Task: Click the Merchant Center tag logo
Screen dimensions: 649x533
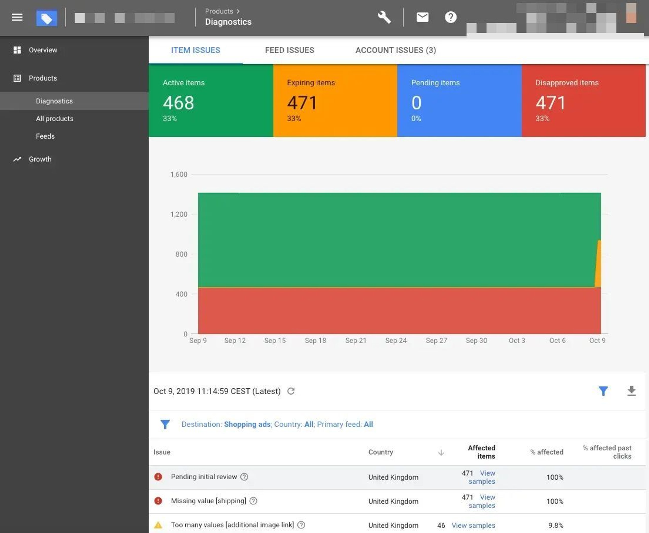Action: tap(46, 18)
